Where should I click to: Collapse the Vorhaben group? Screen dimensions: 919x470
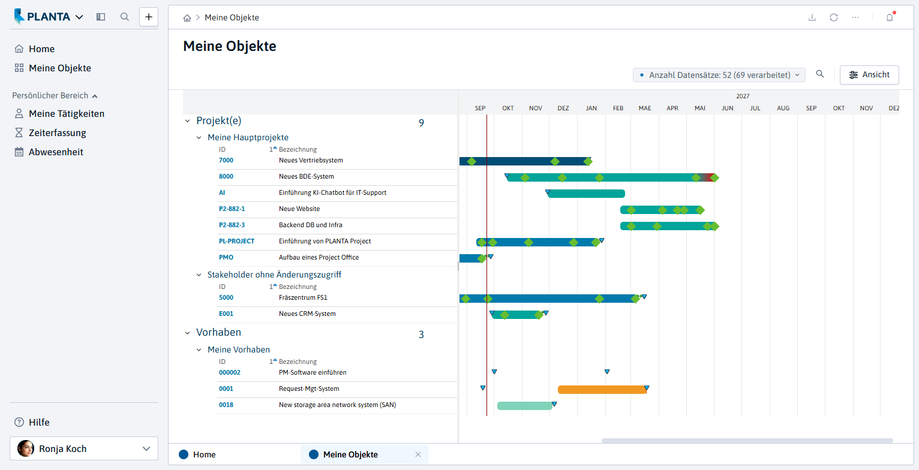pyautogui.click(x=187, y=333)
